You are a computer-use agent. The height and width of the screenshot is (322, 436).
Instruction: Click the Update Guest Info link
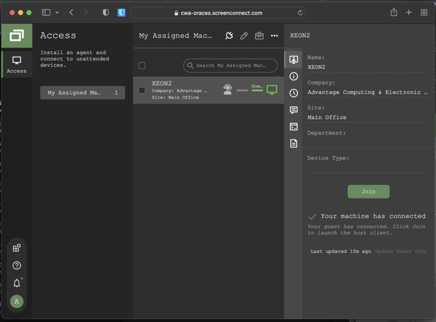pos(401,251)
